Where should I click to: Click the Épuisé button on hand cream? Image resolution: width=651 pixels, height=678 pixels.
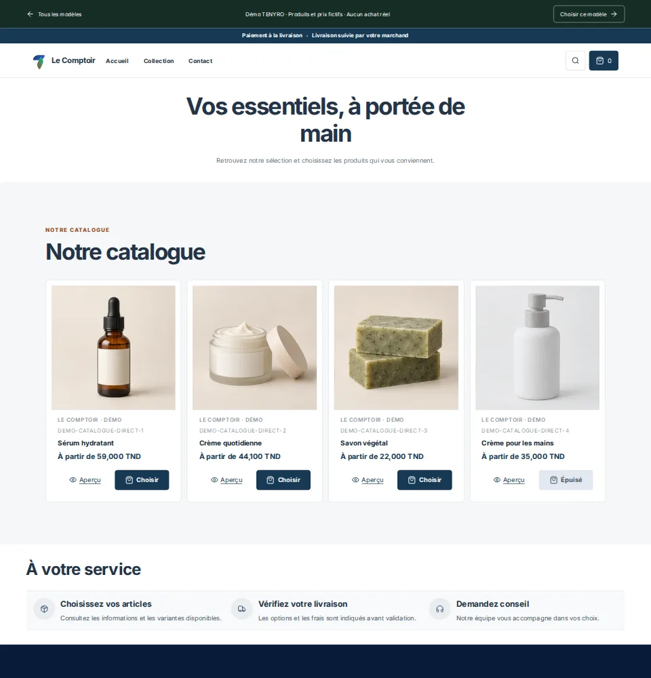[566, 480]
